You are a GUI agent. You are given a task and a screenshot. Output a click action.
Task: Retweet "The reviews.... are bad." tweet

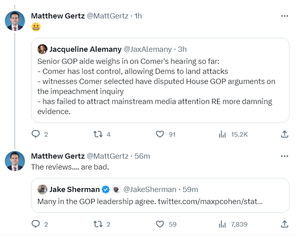tap(98, 224)
